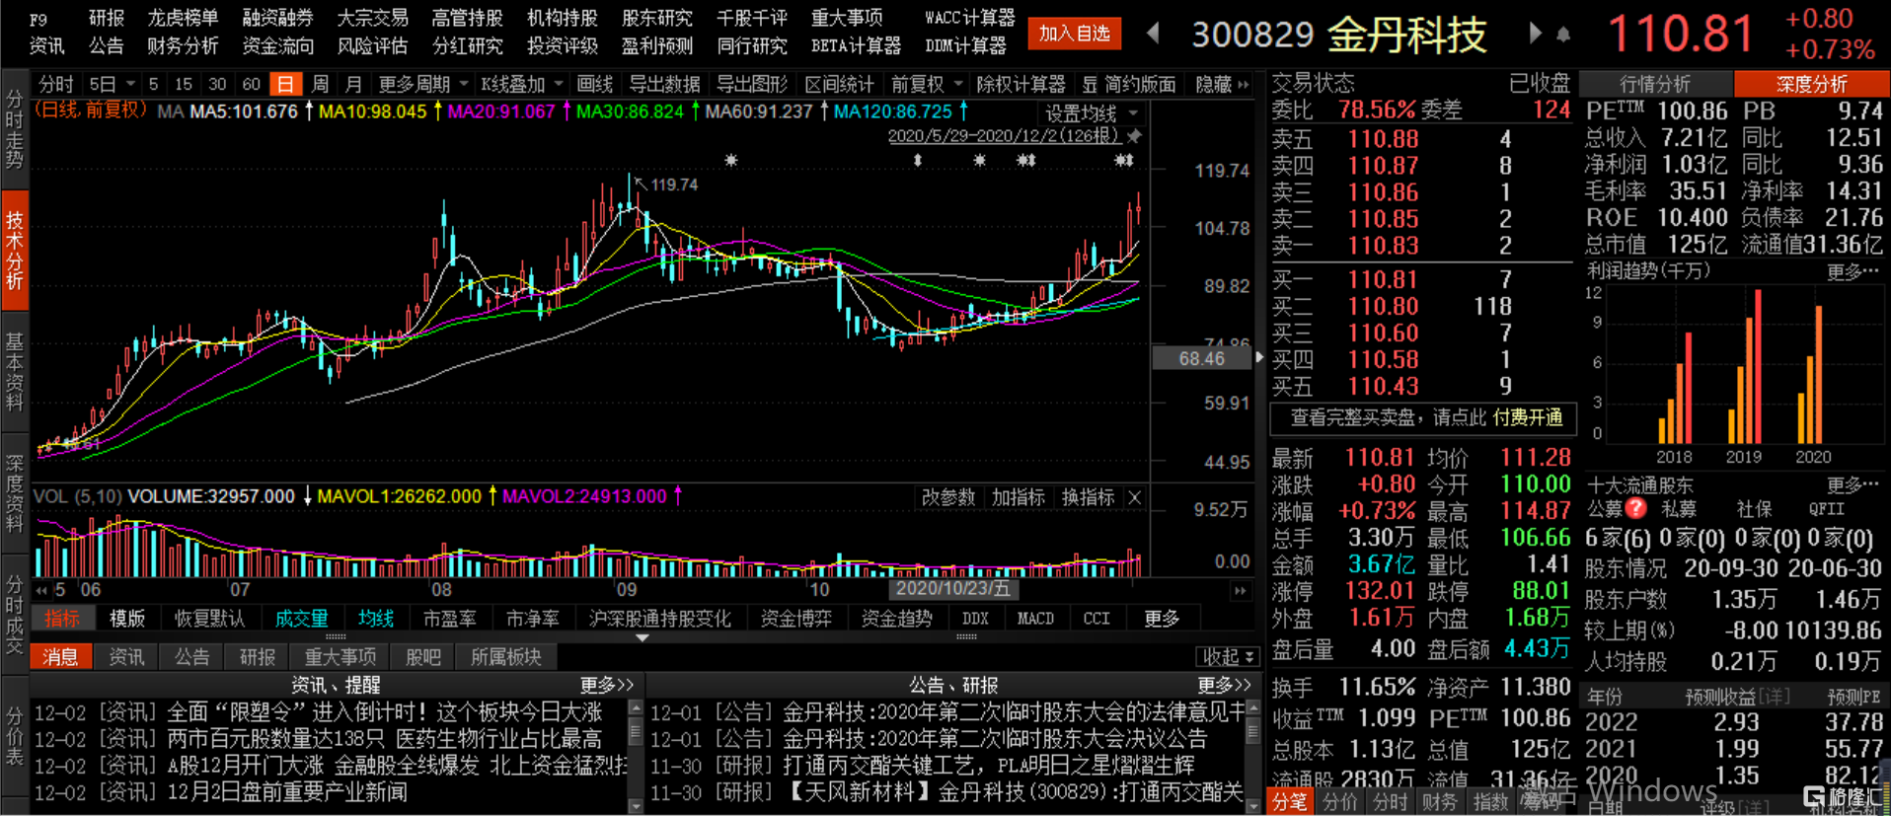Click scroll-down arrow of announcements list
This screenshot has height=816, width=1891.
coord(1253,805)
